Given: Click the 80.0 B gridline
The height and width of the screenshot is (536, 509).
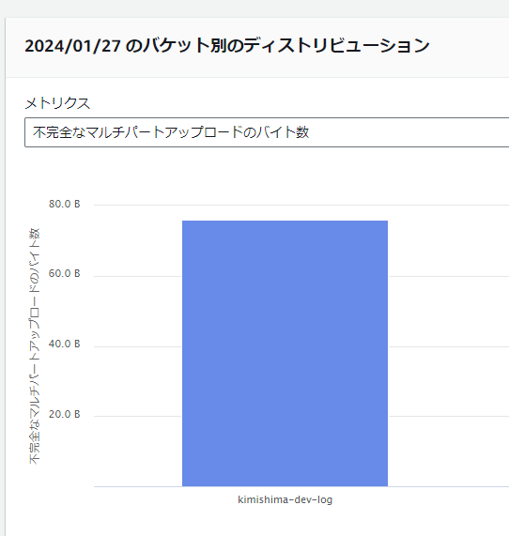Looking at the screenshot, I should click(301, 205).
